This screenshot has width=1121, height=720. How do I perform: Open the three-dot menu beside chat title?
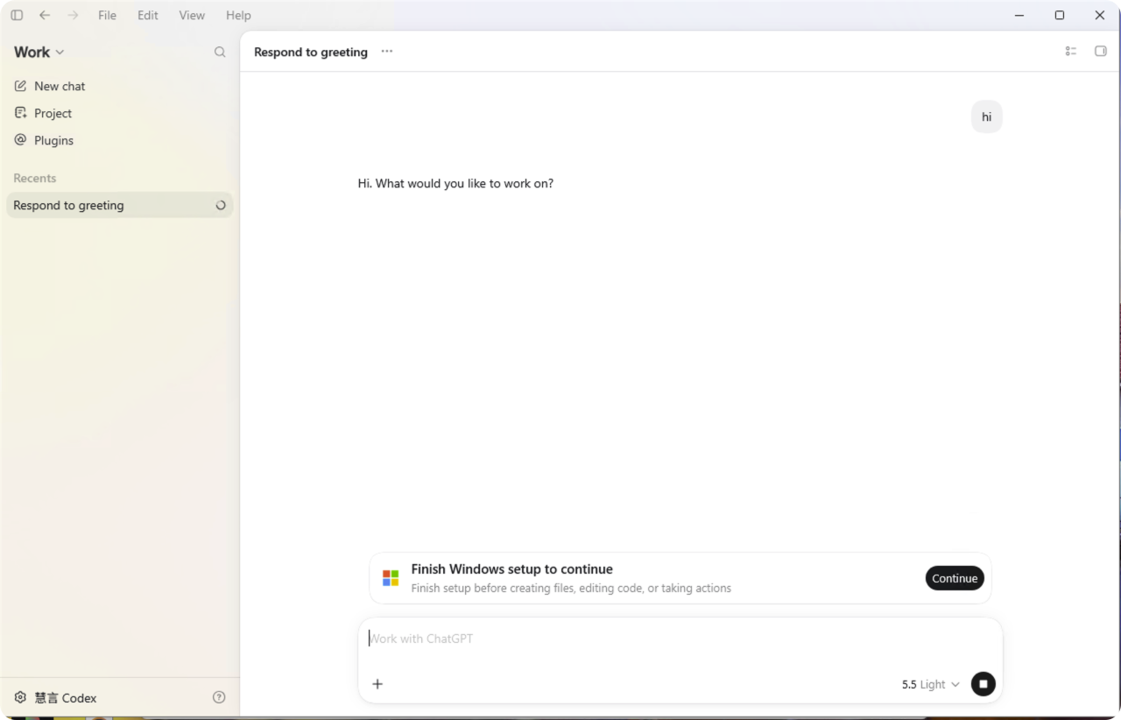[387, 52]
